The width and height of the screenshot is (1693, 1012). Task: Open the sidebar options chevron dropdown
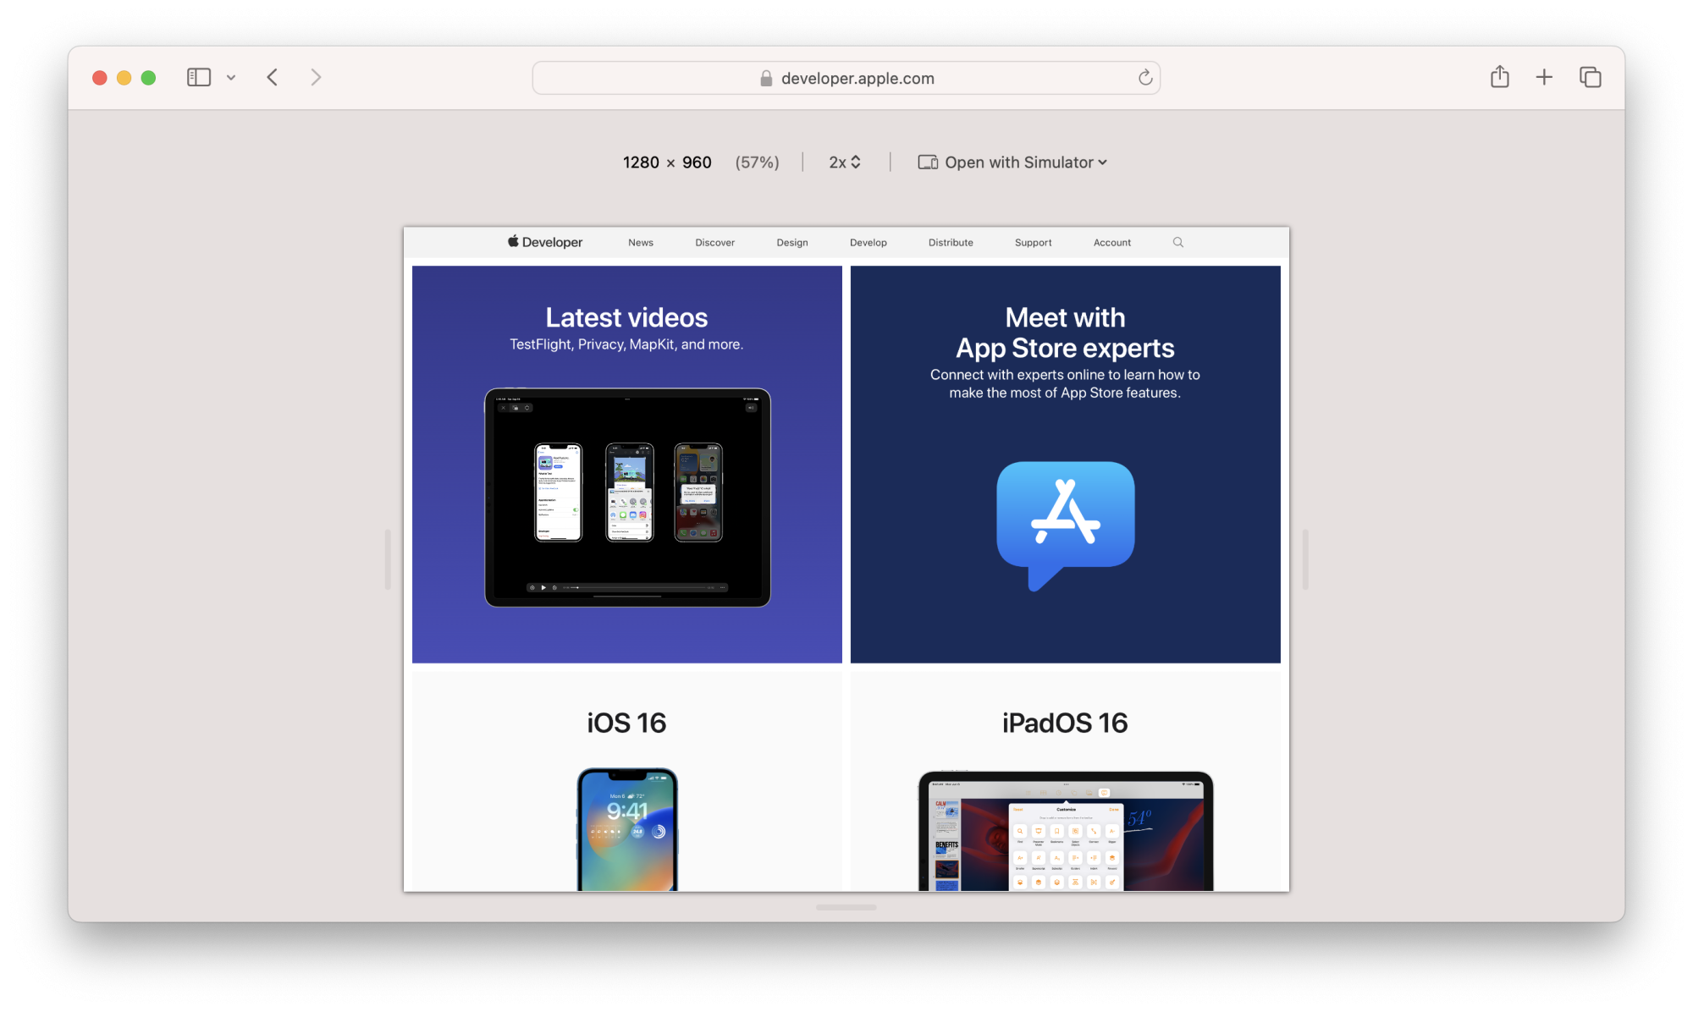(x=230, y=78)
